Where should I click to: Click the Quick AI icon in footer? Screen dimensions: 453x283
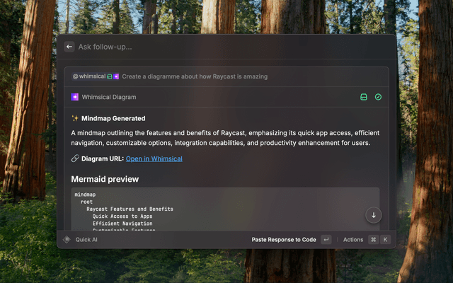click(x=67, y=240)
